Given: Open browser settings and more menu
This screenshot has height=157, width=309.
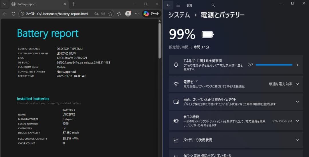Looking at the screenshot, I should [x=137, y=14].
